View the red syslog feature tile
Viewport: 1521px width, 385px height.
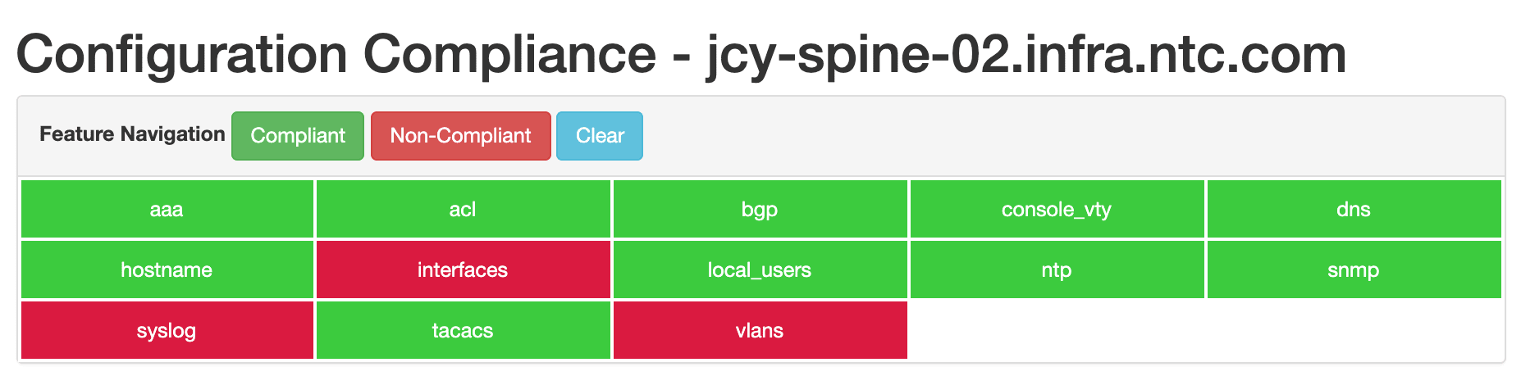(167, 330)
